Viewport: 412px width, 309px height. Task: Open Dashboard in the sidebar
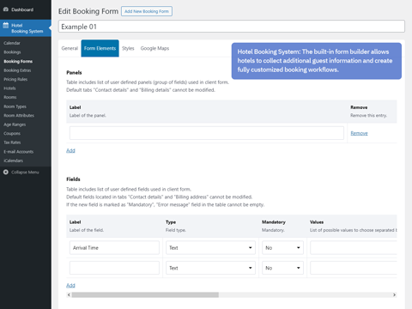click(22, 9)
